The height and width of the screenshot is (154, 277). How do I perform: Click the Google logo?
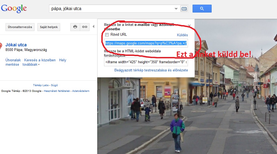click(x=14, y=8)
